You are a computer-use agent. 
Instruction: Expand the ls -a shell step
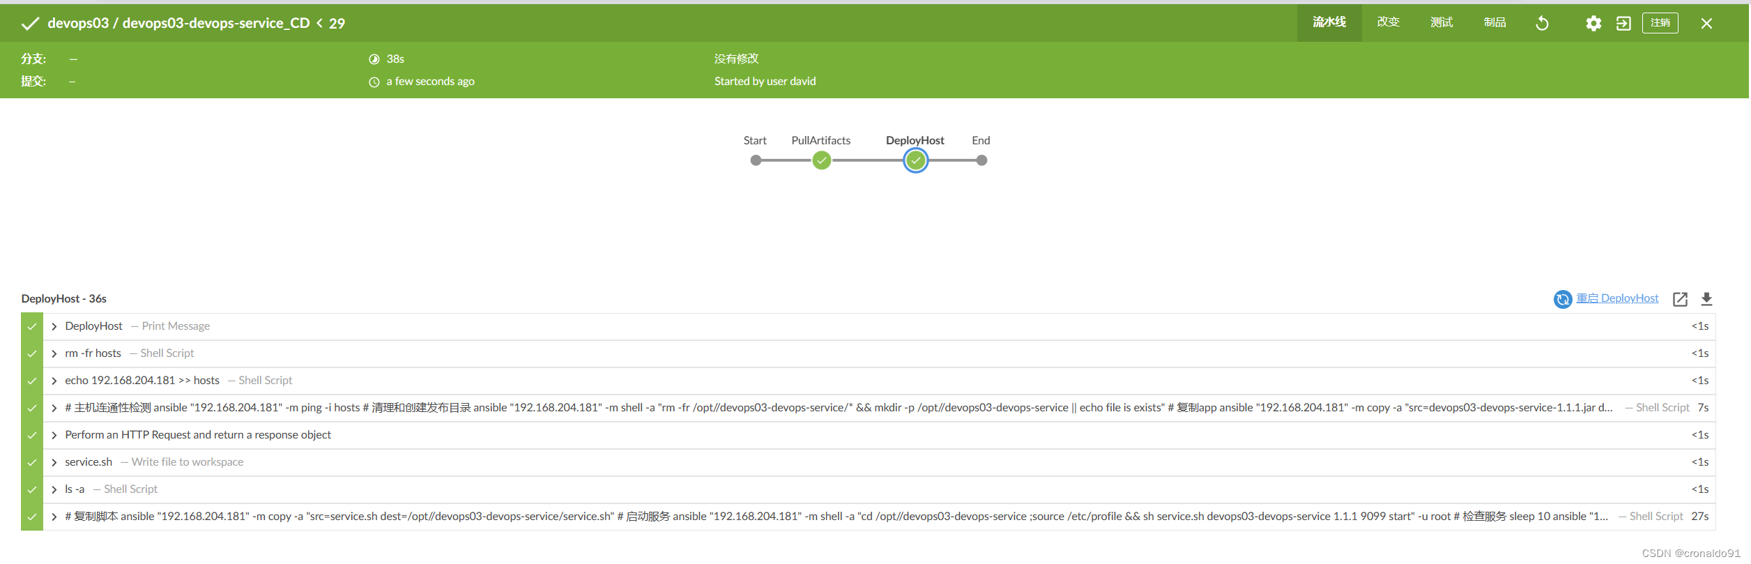(54, 489)
